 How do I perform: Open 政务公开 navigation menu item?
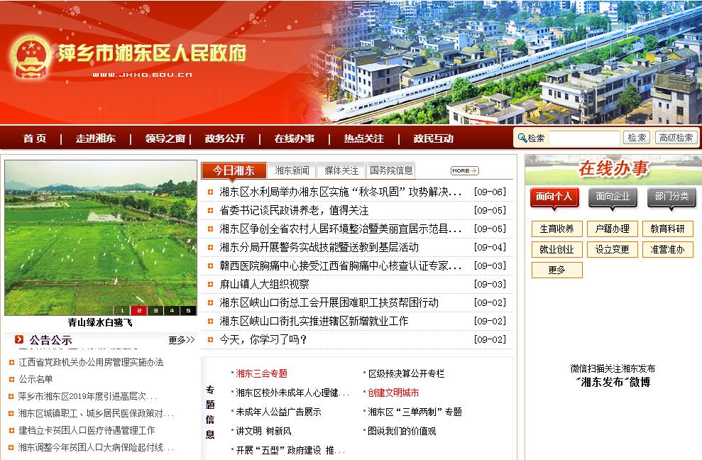point(225,138)
